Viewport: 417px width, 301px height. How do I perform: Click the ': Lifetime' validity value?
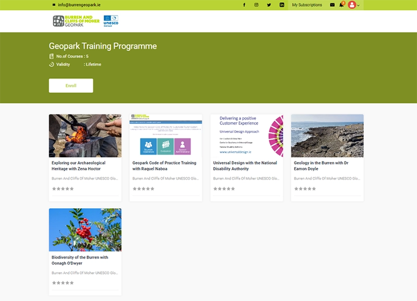coord(93,64)
